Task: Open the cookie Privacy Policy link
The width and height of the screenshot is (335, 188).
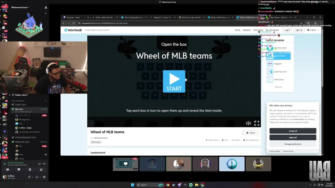Action: click(275, 151)
